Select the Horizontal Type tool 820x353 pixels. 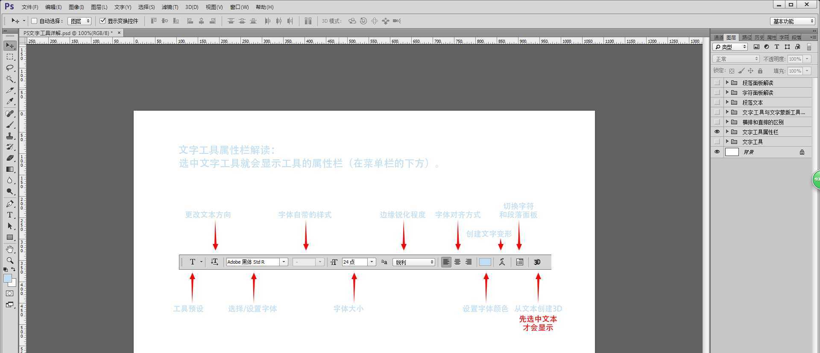[x=10, y=215]
